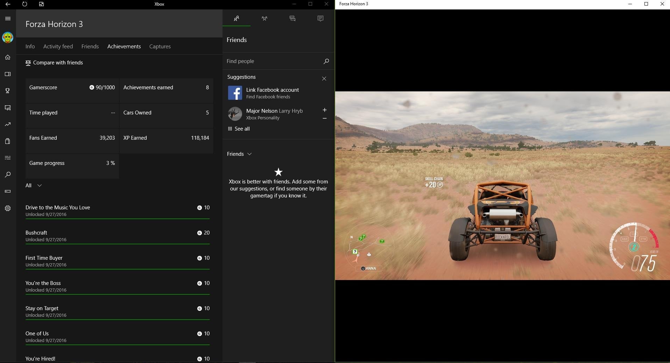
Task: Select the Achievements tab
Action: (124, 47)
